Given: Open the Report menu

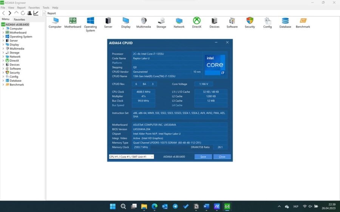Looking at the screenshot, I should pyautogui.click(x=21, y=8).
